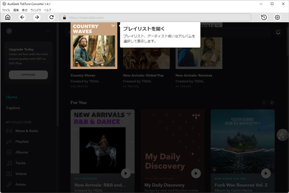Click the Mixes & Radio icon
Screen dimensions: 289x193
[9, 131]
